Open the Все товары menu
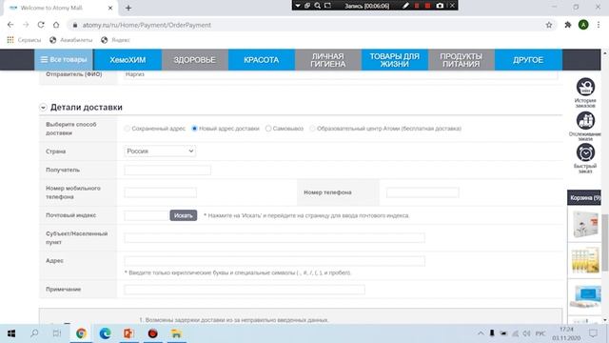609x343 pixels. (64, 59)
